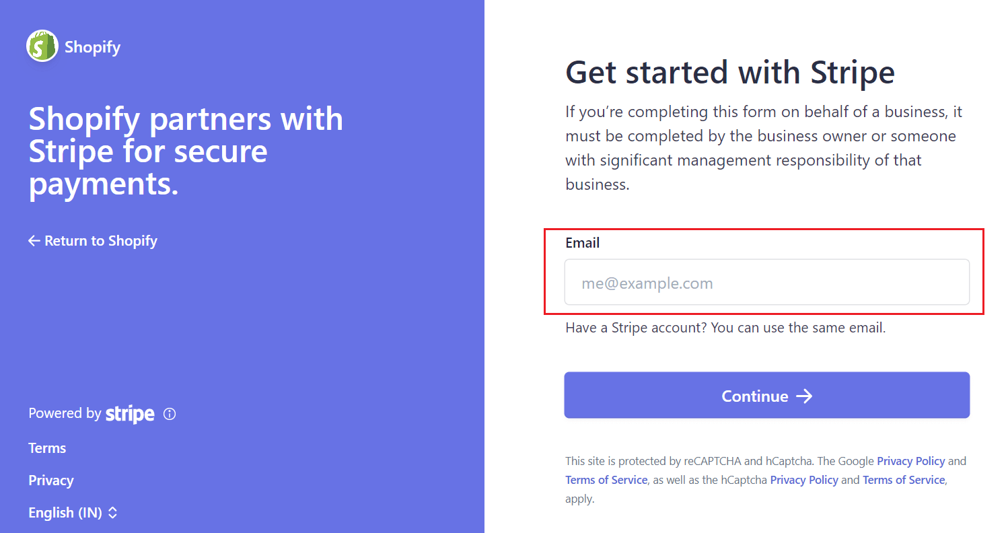Click the Stripe wordmark in the sidebar
1008x533 pixels.
click(129, 414)
